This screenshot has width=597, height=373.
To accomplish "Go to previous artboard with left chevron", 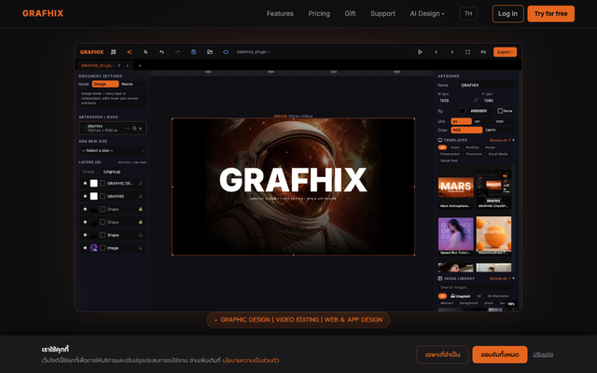I will [x=436, y=52].
